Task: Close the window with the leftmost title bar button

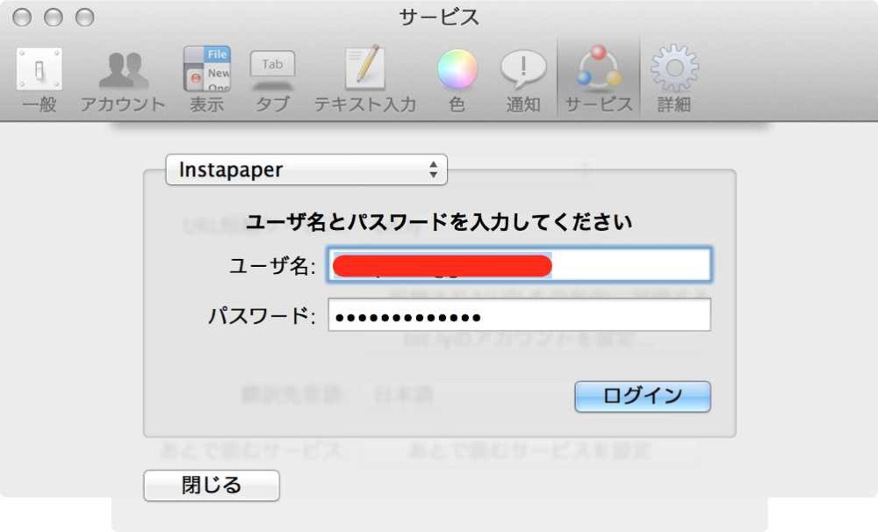Action: click(22, 18)
